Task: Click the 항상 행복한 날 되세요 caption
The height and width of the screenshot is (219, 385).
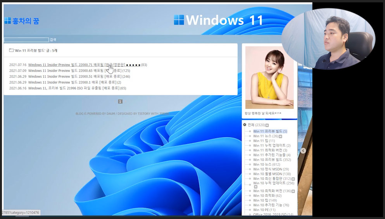Action: pos(263,113)
